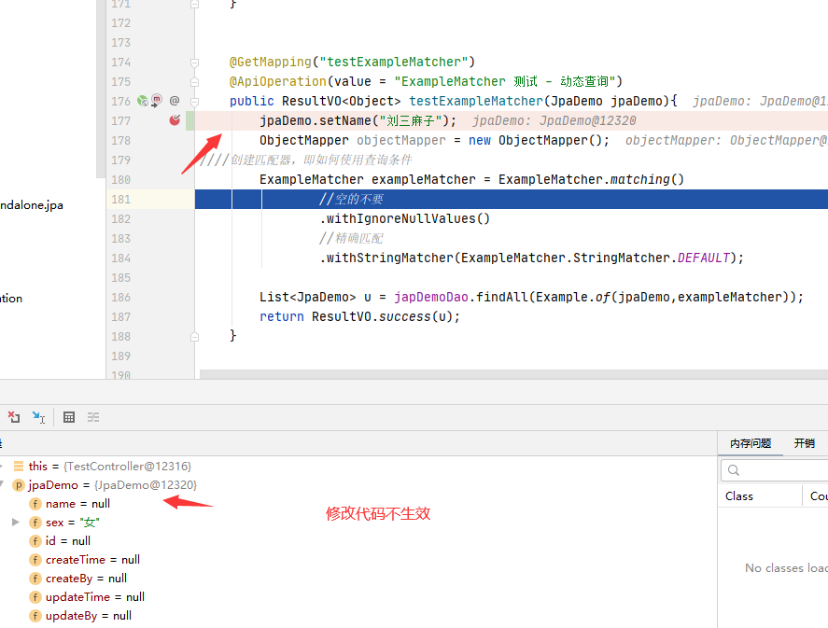Open the Evaluate Expression calculator icon
The image size is (828, 628).
tap(69, 417)
